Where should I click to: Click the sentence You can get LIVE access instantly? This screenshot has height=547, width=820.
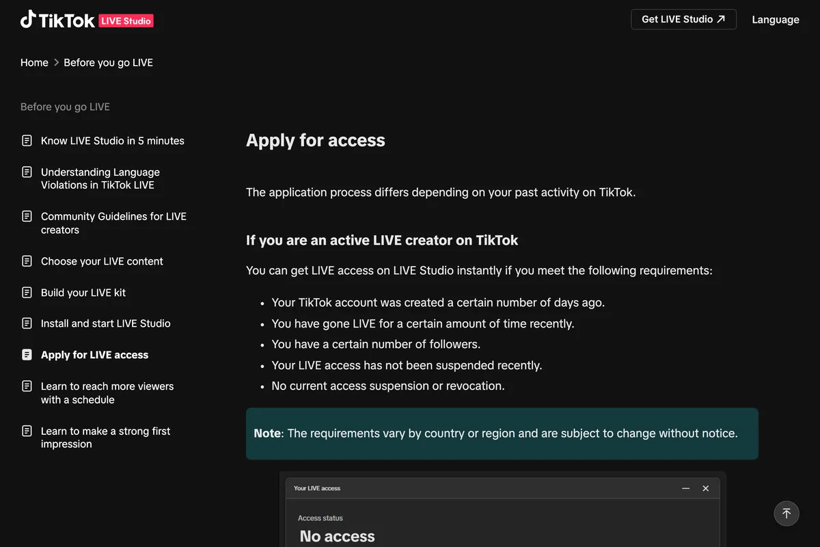click(479, 271)
